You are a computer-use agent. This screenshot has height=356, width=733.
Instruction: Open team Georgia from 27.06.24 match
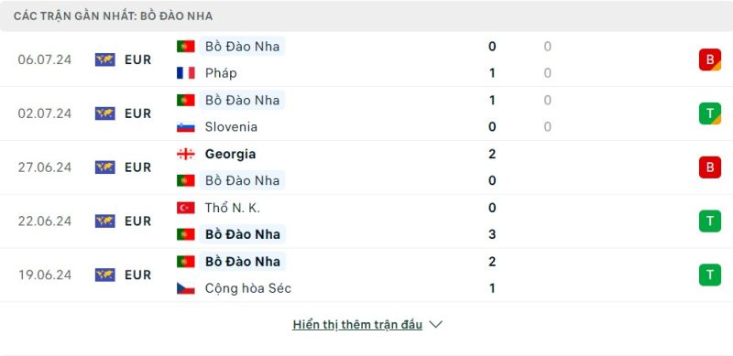[x=231, y=154]
